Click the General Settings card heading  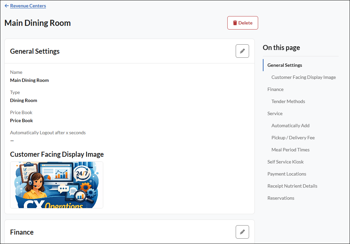[35, 51]
